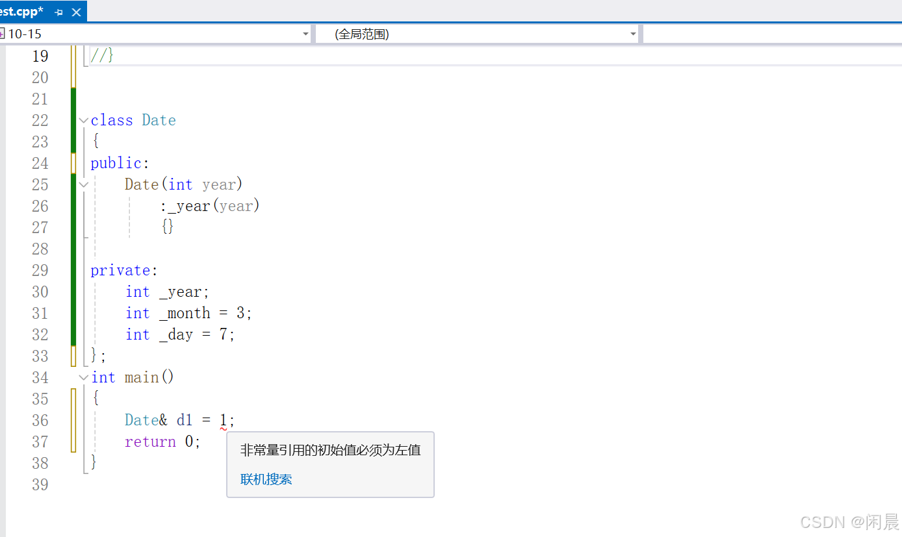Image resolution: width=902 pixels, height=537 pixels.
Task: Click the green change bar near line 32
Action: (x=73, y=334)
